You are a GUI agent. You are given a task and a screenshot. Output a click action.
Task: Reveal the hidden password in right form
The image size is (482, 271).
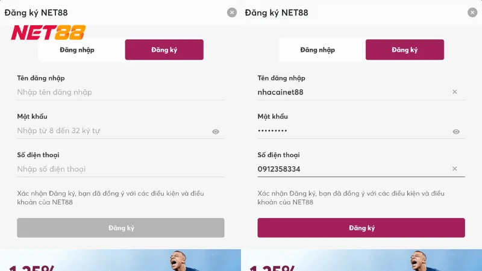(456, 131)
